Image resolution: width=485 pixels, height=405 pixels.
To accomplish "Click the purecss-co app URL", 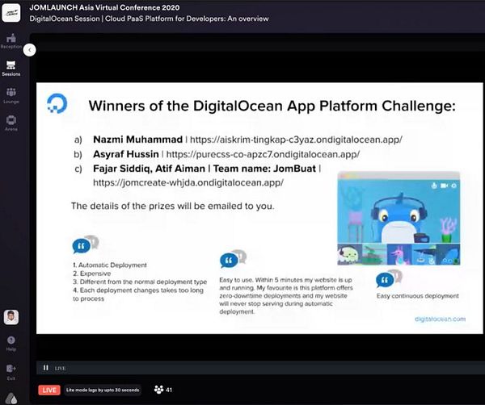I will tap(263, 154).
